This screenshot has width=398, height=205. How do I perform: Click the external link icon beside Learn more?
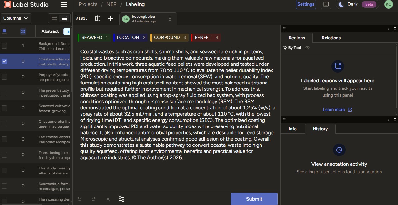[350, 110]
